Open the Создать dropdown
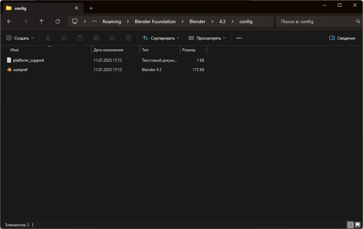Image resolution: width=363 pixels, height=229 pixels. [20, 38]
